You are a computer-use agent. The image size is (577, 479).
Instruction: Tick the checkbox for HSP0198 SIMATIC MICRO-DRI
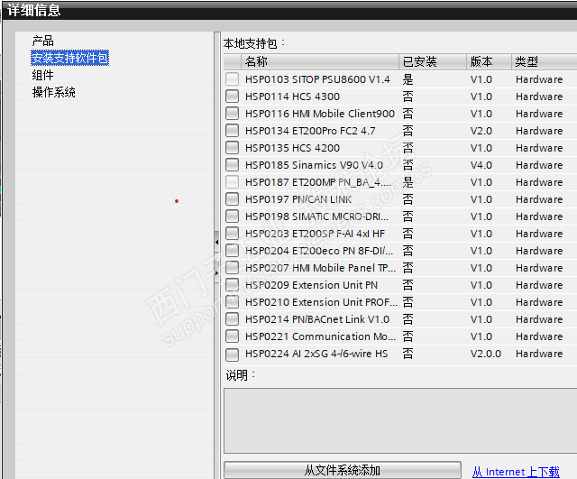[x=232, y=216]
